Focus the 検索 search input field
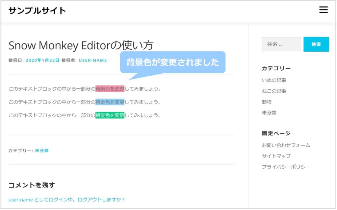Image resolution: width=337 pixels, height=210 pixels. click(x=281, y=44)
